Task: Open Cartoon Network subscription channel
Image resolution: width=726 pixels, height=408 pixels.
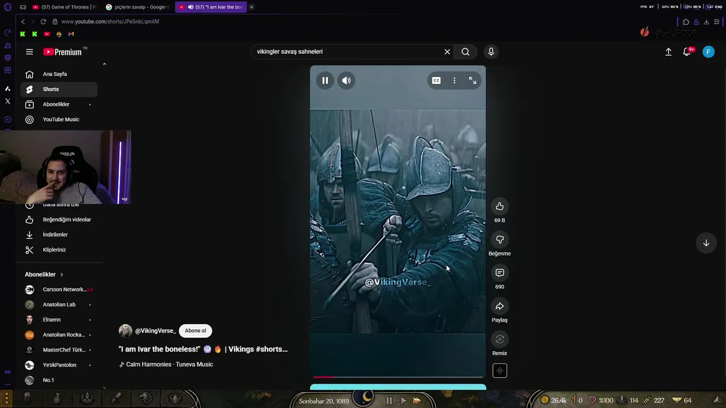Action: [x=59, y=290]
